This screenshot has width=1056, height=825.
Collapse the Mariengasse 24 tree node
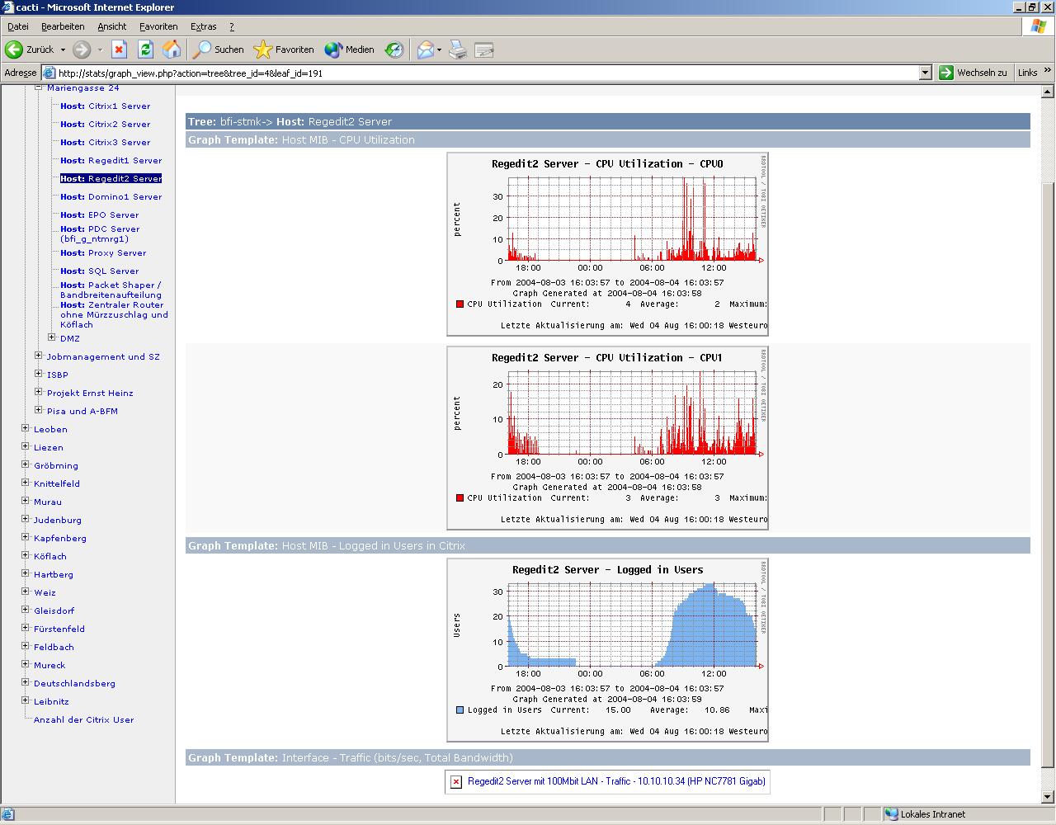(38, 87)
